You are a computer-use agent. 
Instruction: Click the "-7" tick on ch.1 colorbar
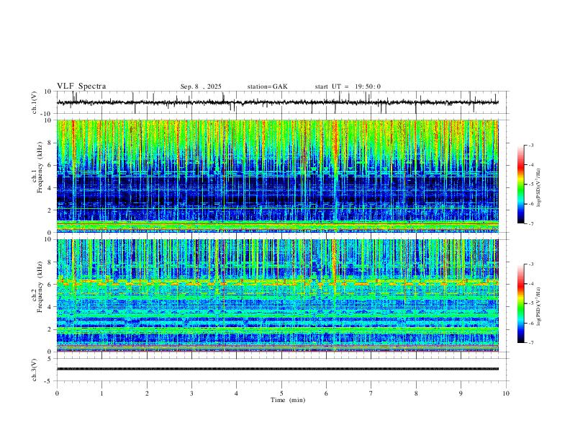click(530, 224)
